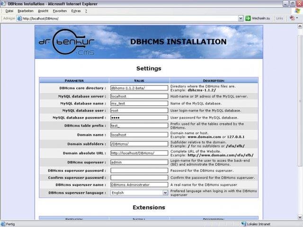Restore down the Internet Explorer window

[x=293, y=3]
